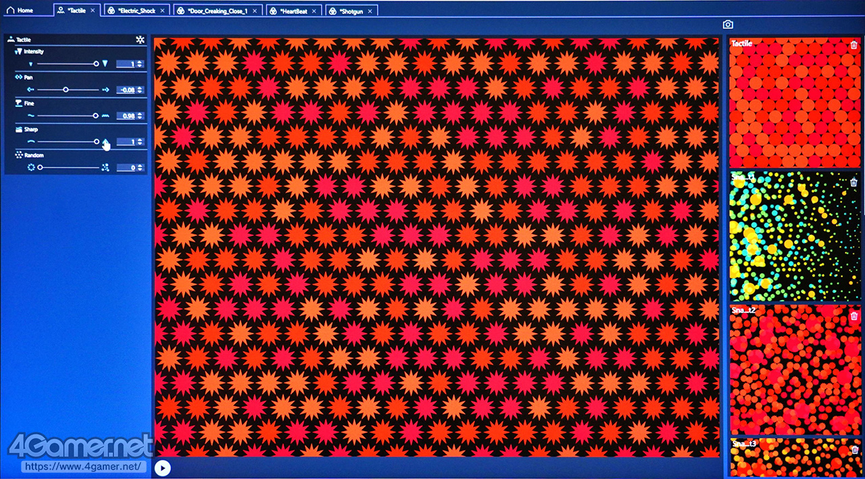Screen dimensions: 865x479
Task: Close the Shotgun tab
Action: [371, 11]
